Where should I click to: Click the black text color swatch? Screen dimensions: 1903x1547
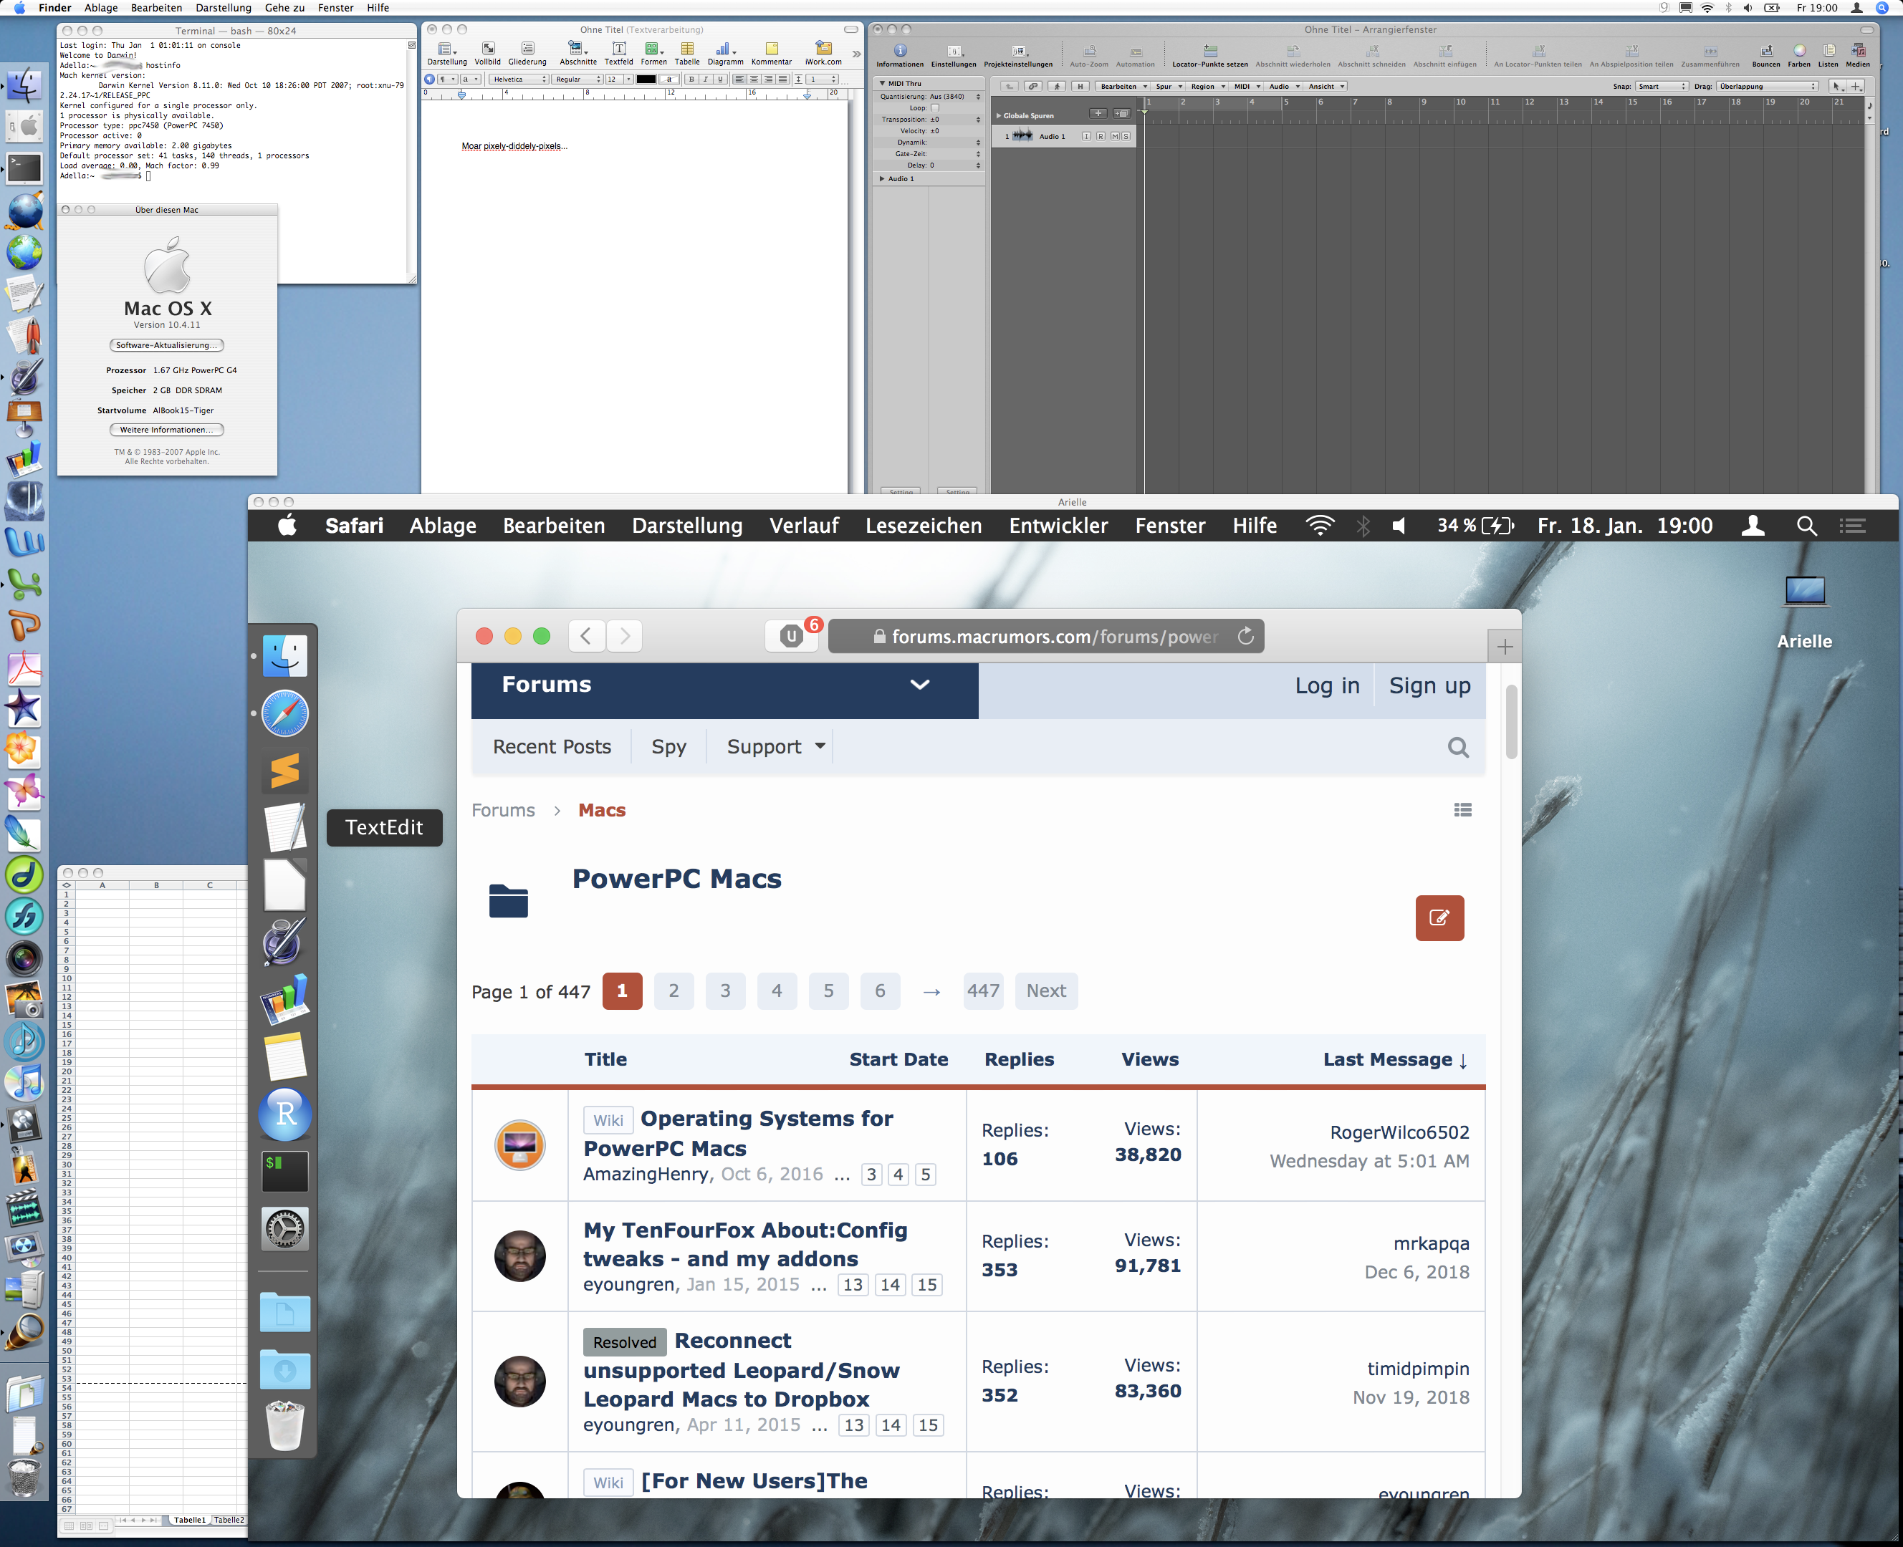tap(646, 79)
